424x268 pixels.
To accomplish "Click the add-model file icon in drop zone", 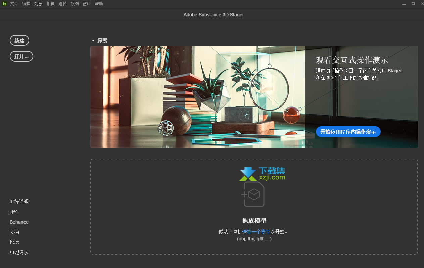I will [253, 194].
